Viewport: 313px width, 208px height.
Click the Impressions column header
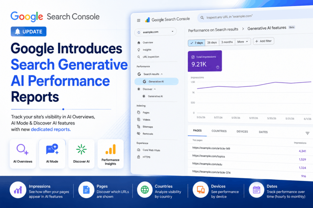[x=300, y=143]
